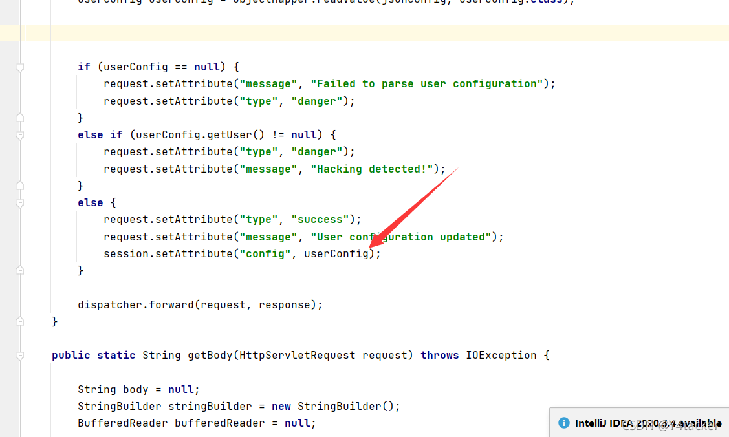Open the IntelliJ IDEA 2020.3.4 available notification
This screenshot has width=729, height=437.
pyautogui.click(x=639, y=423)
